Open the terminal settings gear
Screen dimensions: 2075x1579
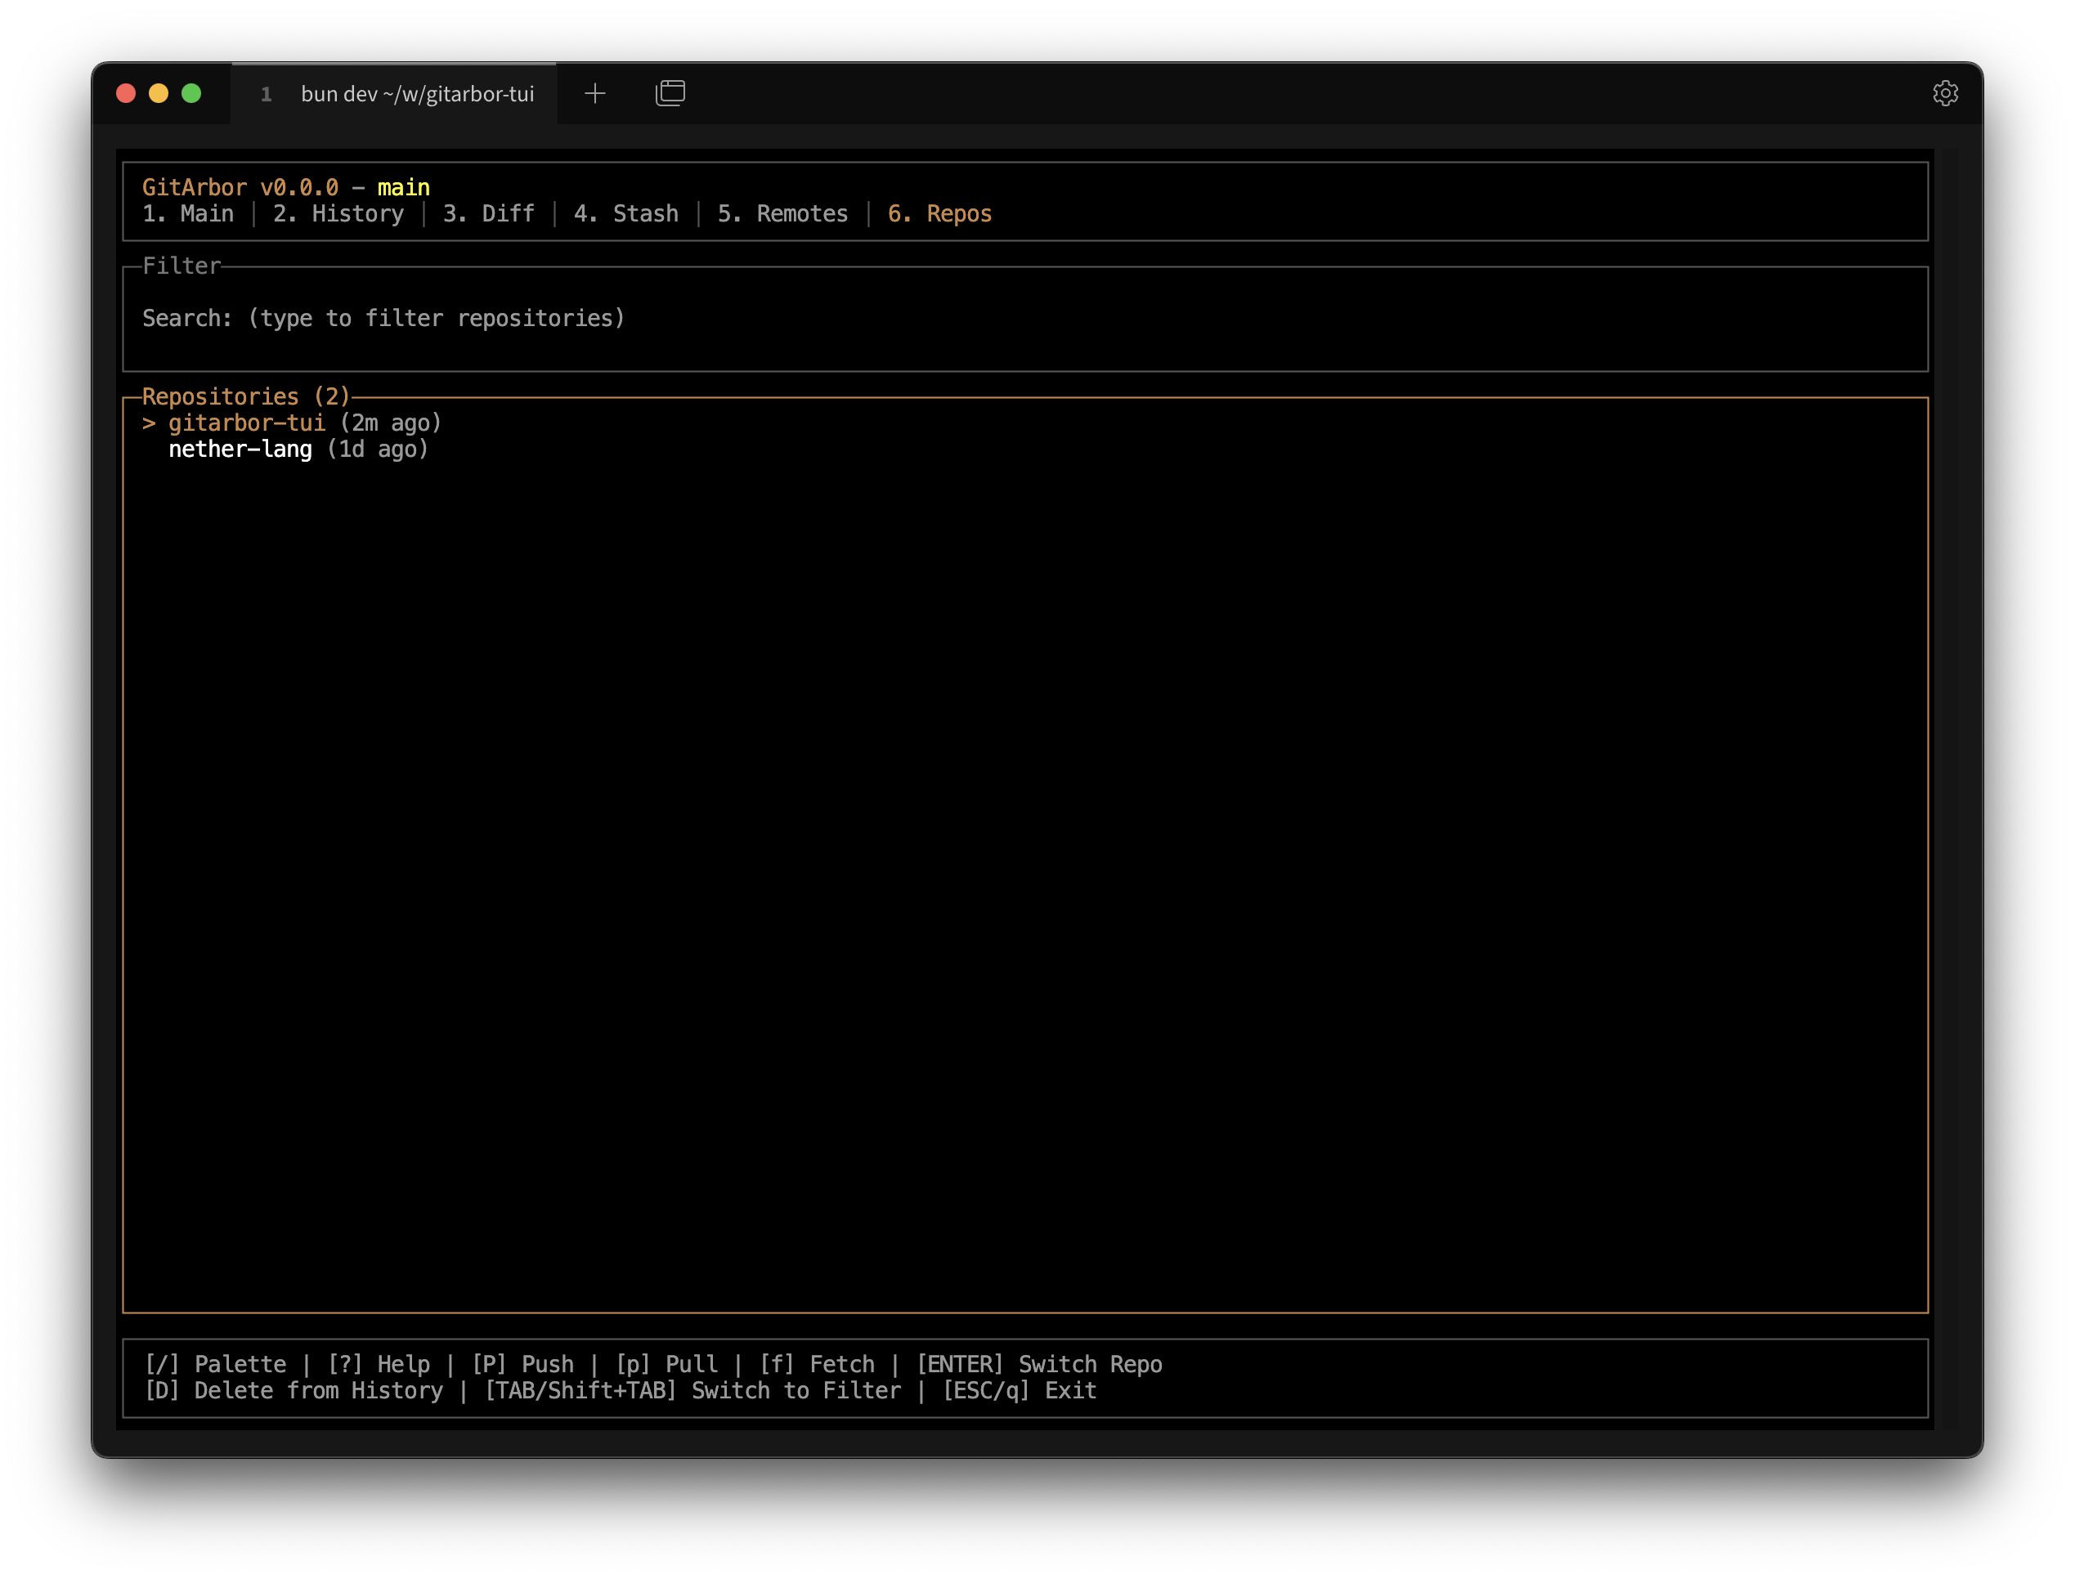[x=1946, y=93]
